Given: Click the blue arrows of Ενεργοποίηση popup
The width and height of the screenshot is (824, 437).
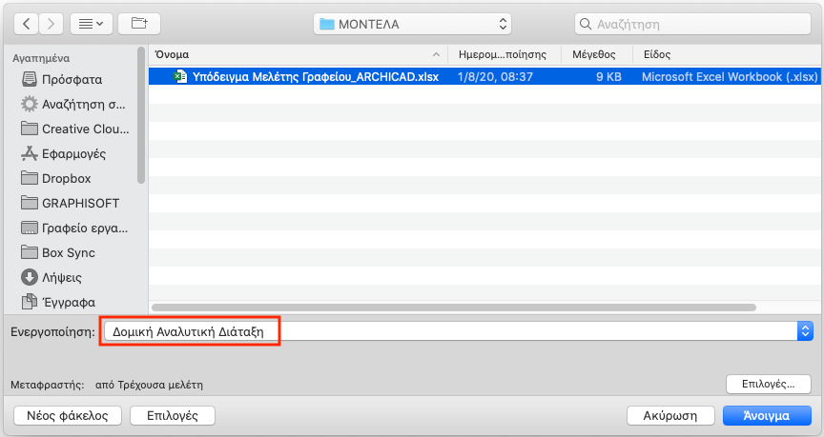Looking at the screenshot, I should coord(805,331).
